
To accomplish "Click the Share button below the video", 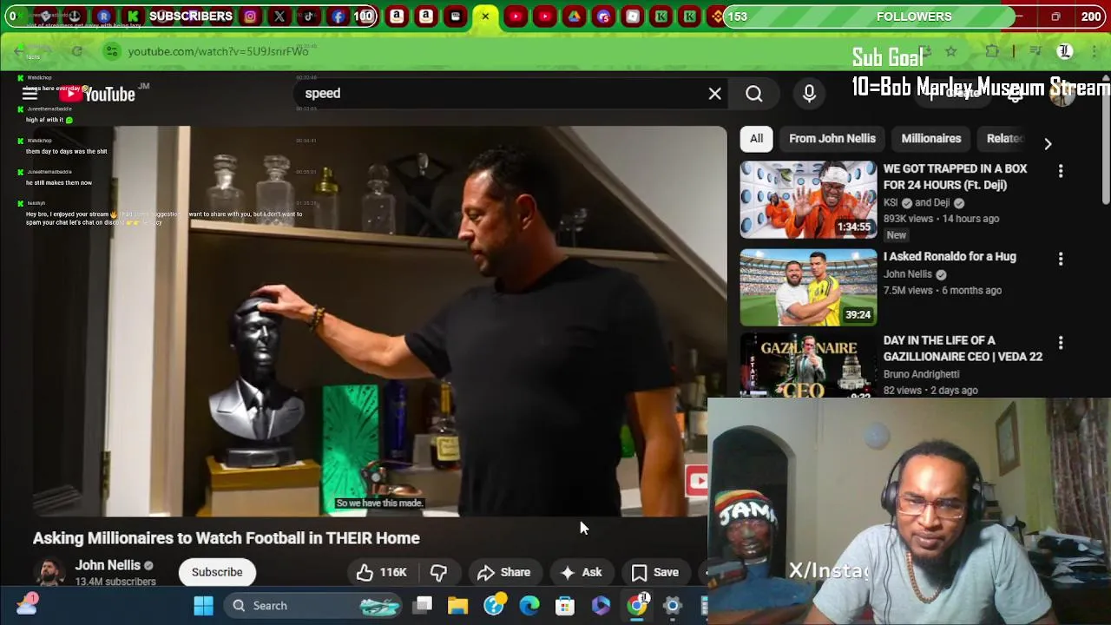I will click(503, 572).
